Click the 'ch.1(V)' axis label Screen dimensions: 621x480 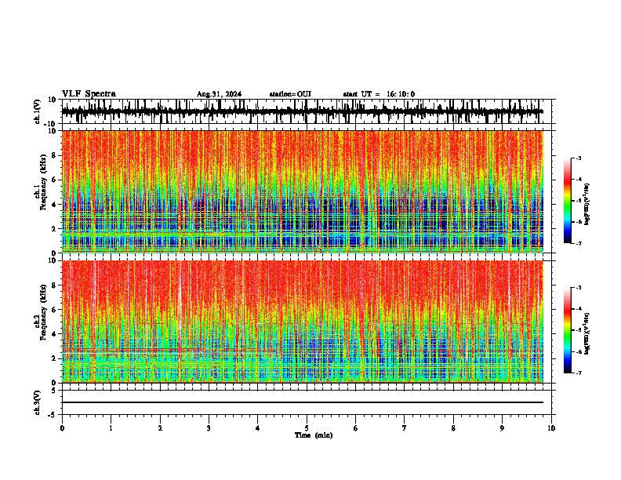click(38, 112)
